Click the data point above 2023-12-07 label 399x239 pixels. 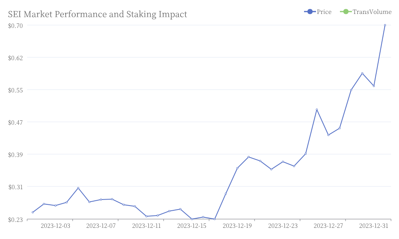[x=101, y=200]
